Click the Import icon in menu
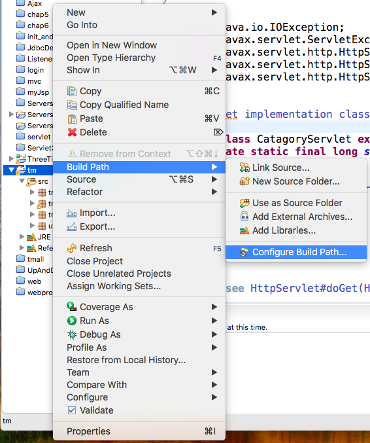 pyautogui.click(x=72, y=213)
